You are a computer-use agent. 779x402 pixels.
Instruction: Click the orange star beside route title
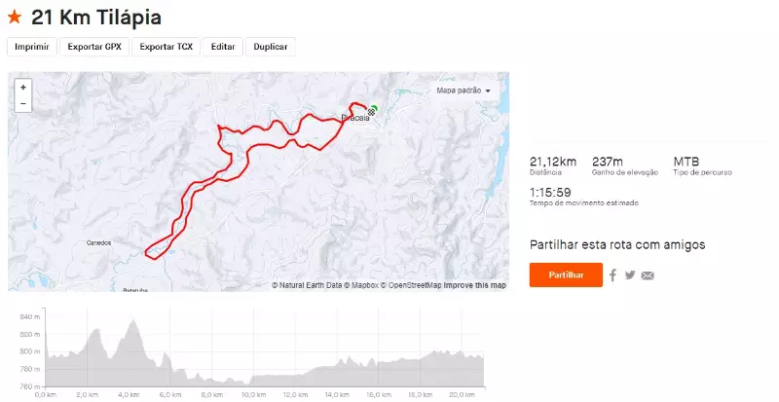(x=15, y=18)
